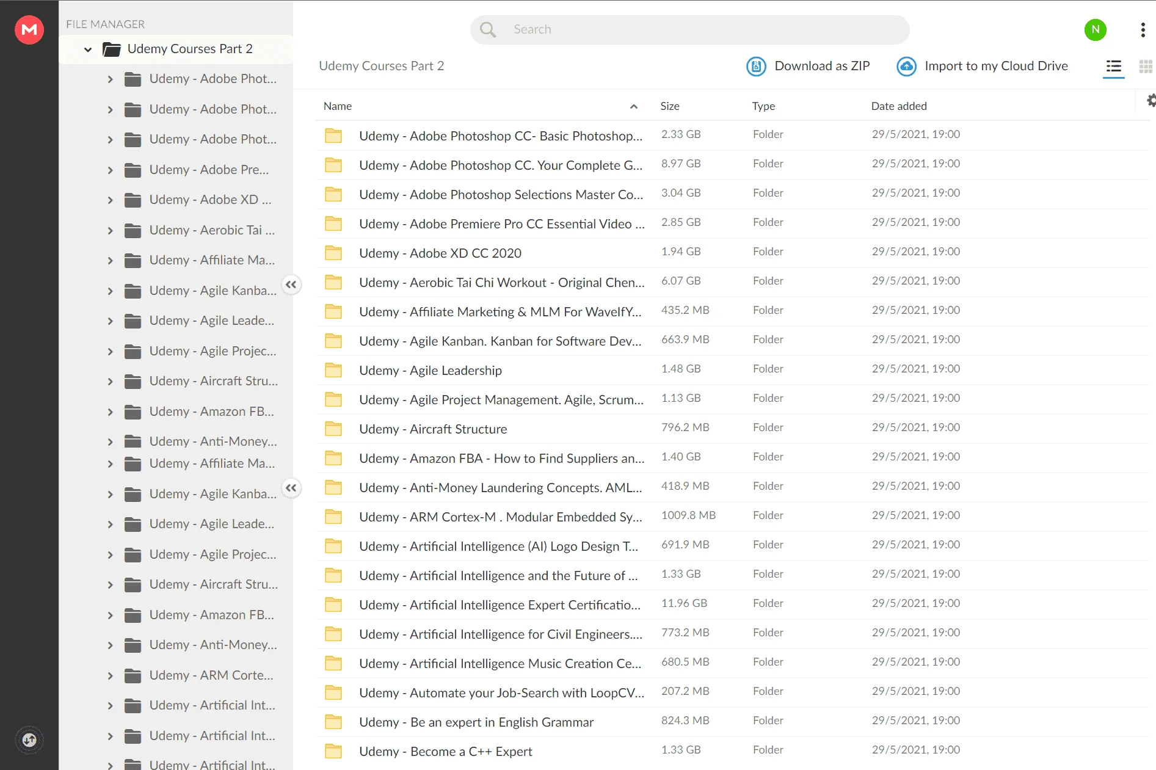Select Udemy - Agile Kanban row in list
The height and width of the screenshot is (770, 1156).
(x=732, y=340)
